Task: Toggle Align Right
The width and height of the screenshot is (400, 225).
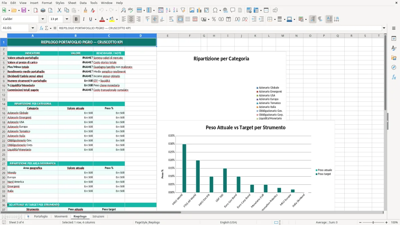Action: tap(138, 19)
